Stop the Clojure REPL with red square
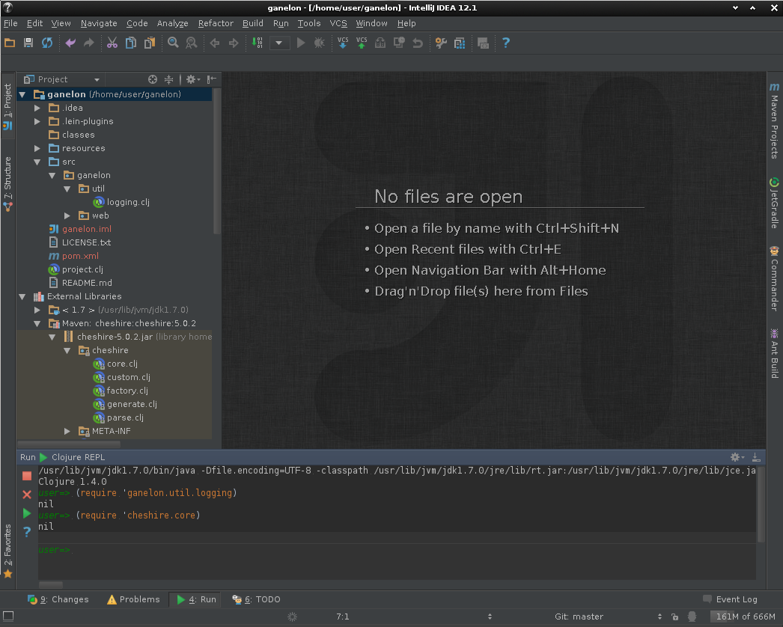This screenshot has height=627, width=783. 27,476
